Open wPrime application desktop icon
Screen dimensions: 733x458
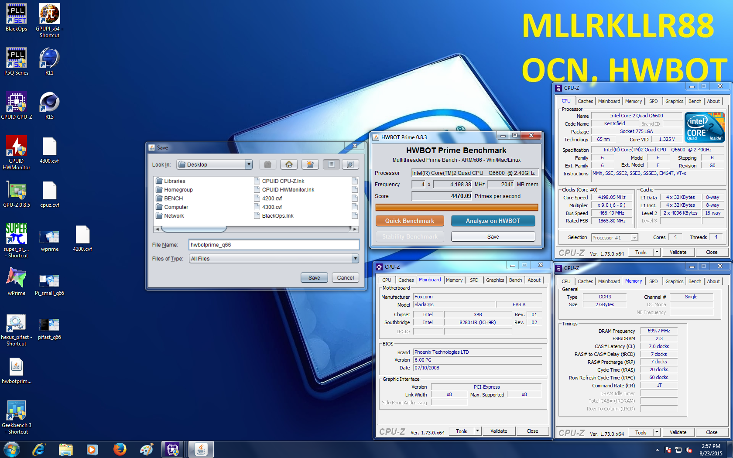16,282
